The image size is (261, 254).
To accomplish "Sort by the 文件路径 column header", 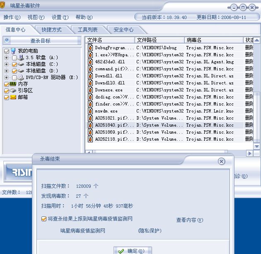I will click(159, 40).
